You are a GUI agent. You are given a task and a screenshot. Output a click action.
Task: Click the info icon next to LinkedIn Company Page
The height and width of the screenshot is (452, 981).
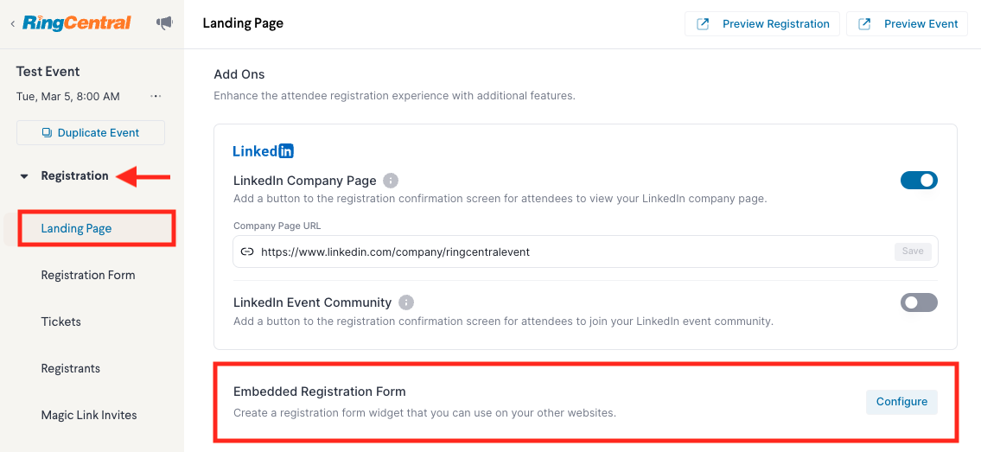391,181
